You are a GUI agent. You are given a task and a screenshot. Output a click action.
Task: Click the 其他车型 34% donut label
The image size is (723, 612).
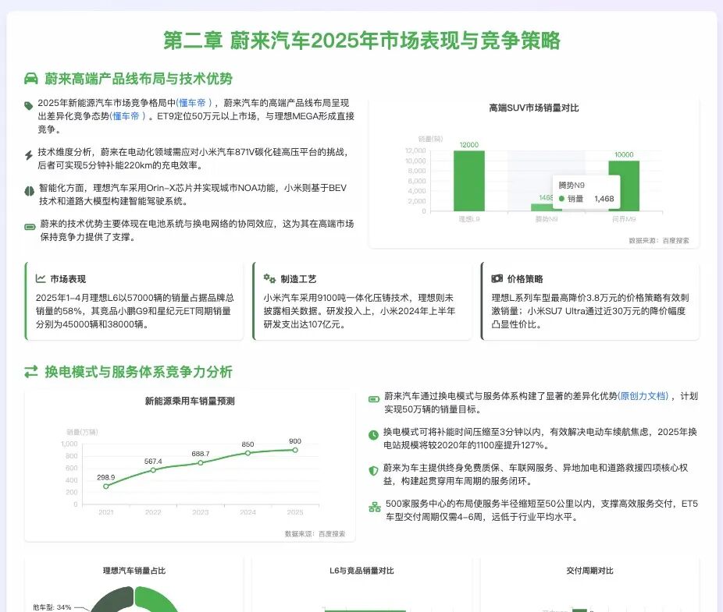52,607
